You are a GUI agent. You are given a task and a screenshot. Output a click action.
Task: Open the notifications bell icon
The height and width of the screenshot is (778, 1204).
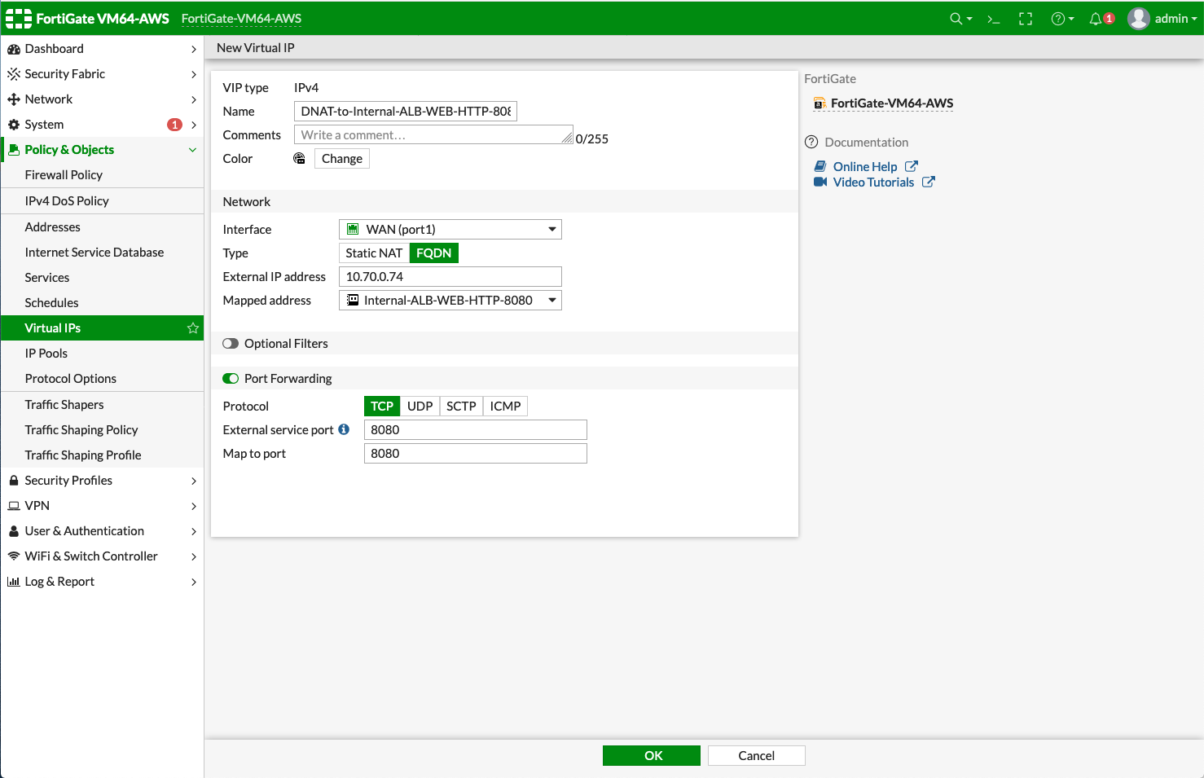coord(1096,19)
